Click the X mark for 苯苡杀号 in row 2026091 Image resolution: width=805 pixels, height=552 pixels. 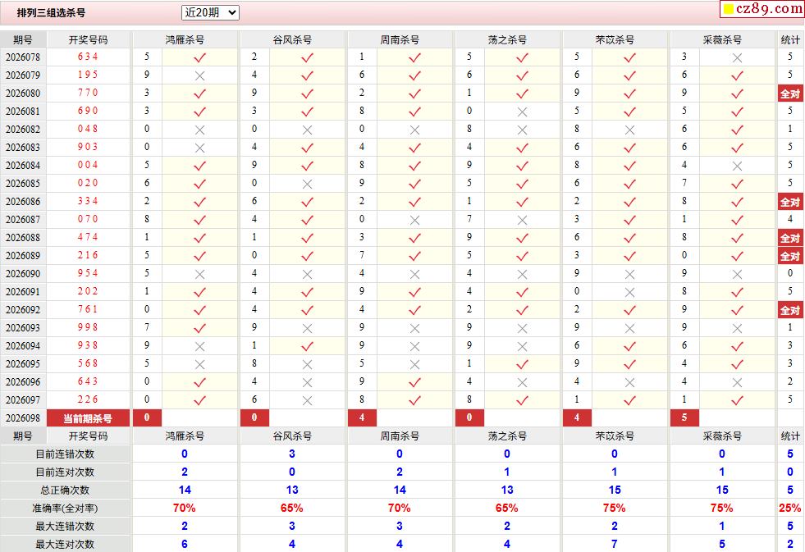(x=629, y=292)
